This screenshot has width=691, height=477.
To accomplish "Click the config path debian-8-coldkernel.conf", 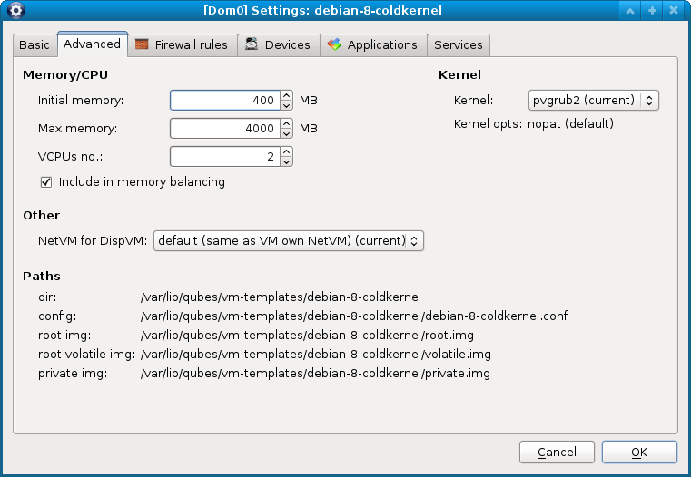I will click(354, 316).
